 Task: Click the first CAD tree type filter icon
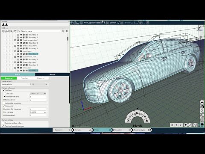coord(3,31)
